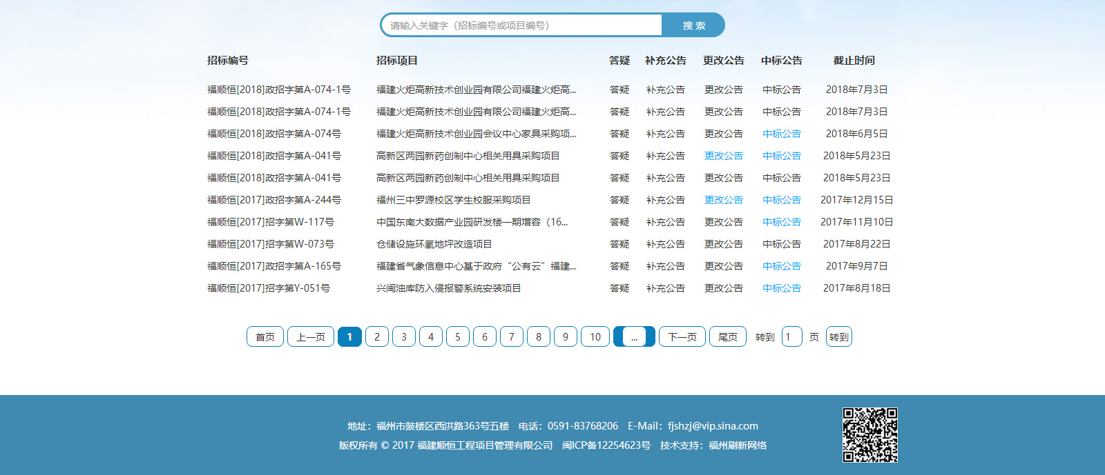Click the 下一页 next page button
Image resolution: width=1105 pixels, height=475 pixels.
point(682,336)
